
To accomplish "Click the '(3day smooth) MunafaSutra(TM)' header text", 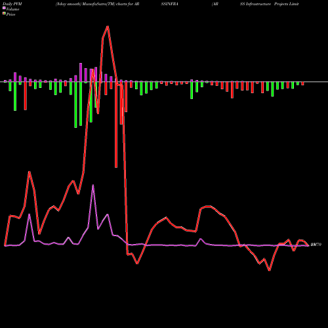I will (85, 4).
